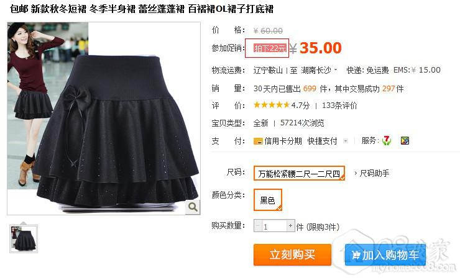Click the credit card installment icon

(258, 141)
